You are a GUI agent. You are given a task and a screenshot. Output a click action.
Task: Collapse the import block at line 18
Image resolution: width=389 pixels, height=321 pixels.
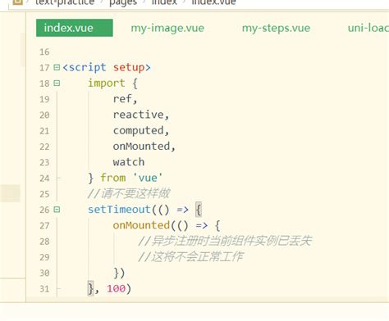pyautogui.click(x=57, y=83)
